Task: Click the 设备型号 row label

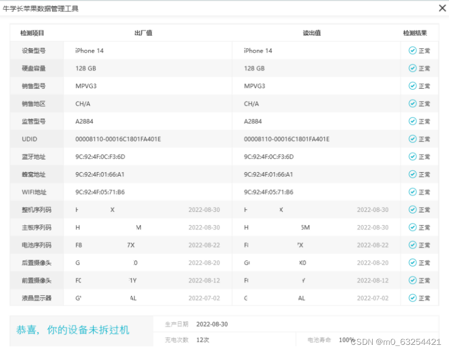Action: tap(34, 51)
